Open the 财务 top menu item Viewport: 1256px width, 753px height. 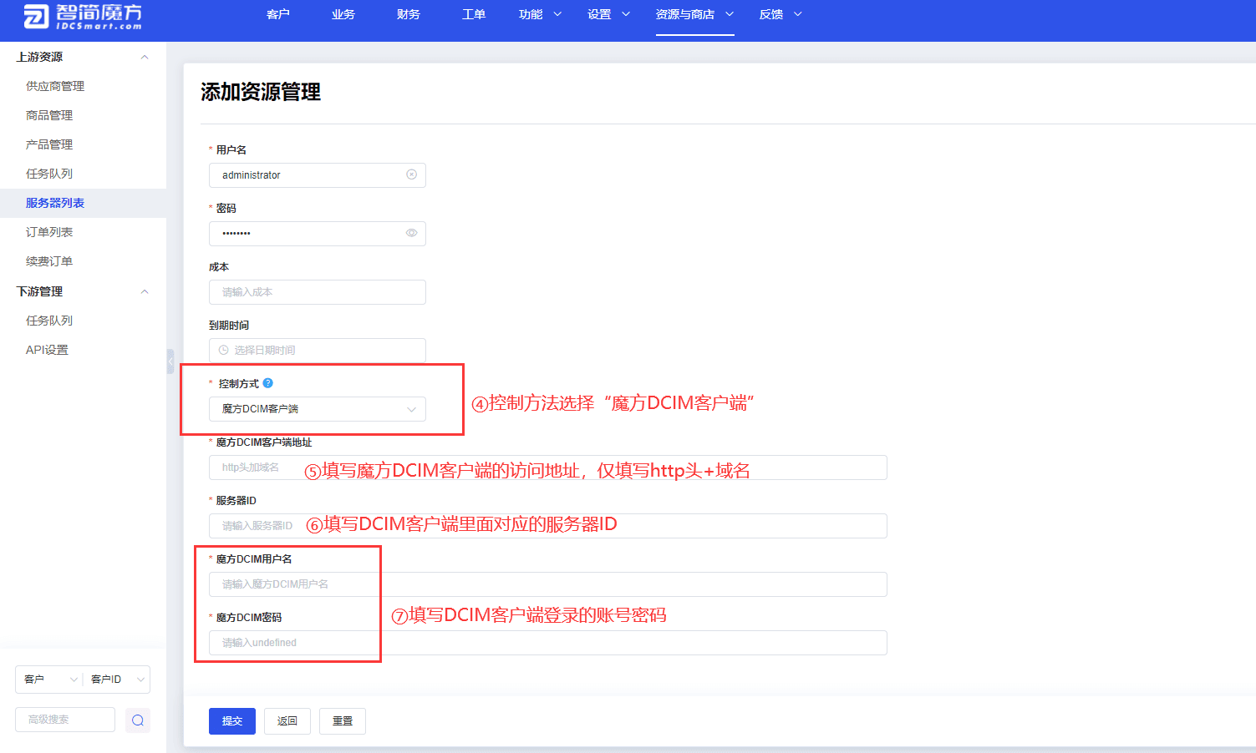pos(408,14)
